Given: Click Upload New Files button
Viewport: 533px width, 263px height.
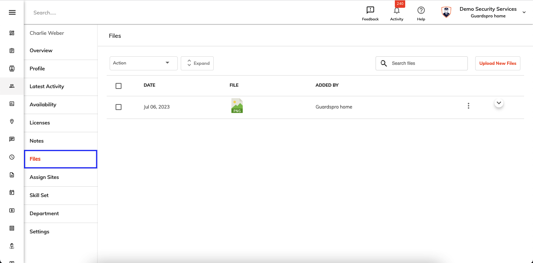Looking at the screenshot, I should [498, 63].
